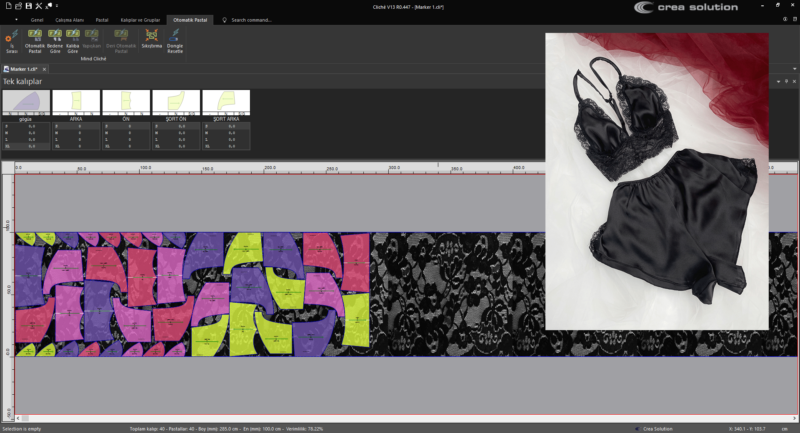Create new document with blank page icon
This screenshot has width=800, height=433.
click(8, 6)
